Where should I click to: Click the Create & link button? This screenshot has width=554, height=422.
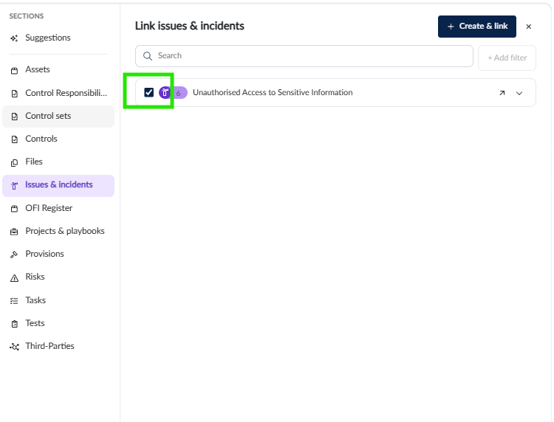coord(477,27)
